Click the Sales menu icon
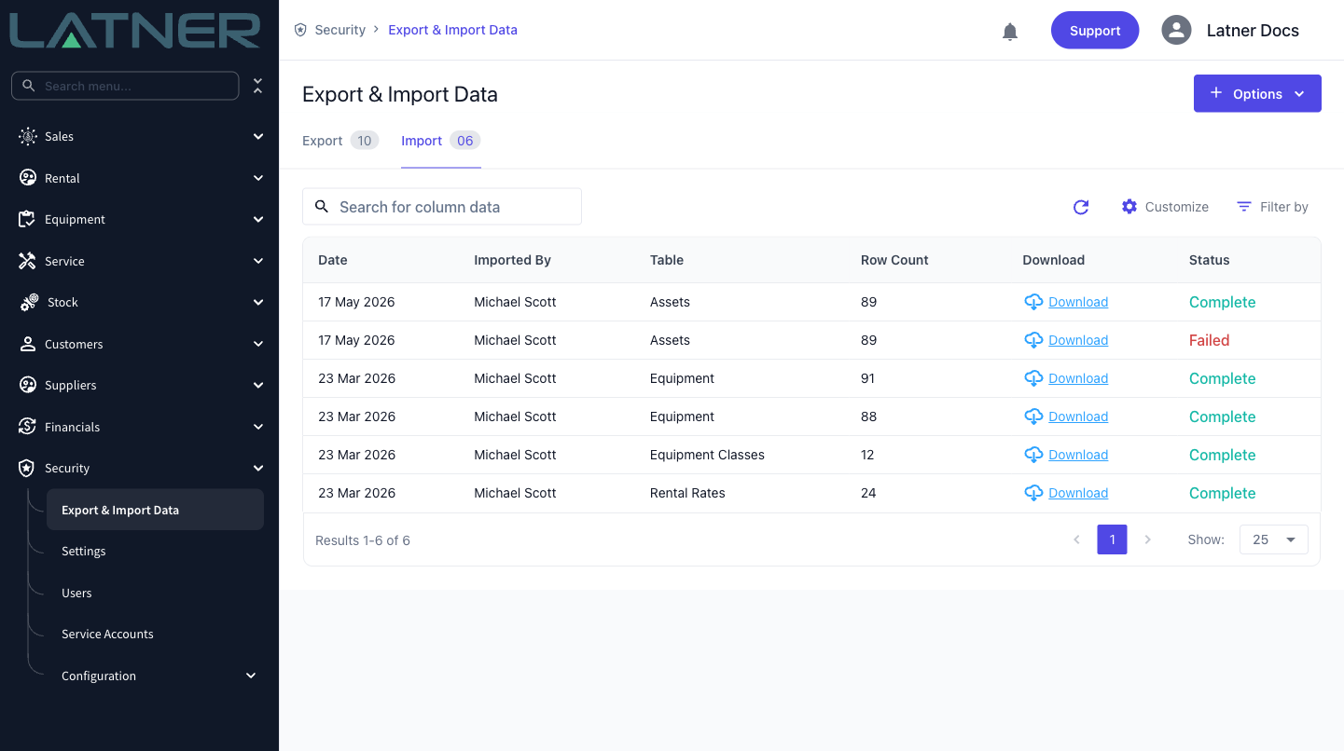This screenshot has height=751, width=1344. 28,136
